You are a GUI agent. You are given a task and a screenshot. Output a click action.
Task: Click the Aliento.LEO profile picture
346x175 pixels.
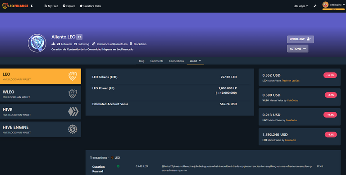click(x=37, y=43)
